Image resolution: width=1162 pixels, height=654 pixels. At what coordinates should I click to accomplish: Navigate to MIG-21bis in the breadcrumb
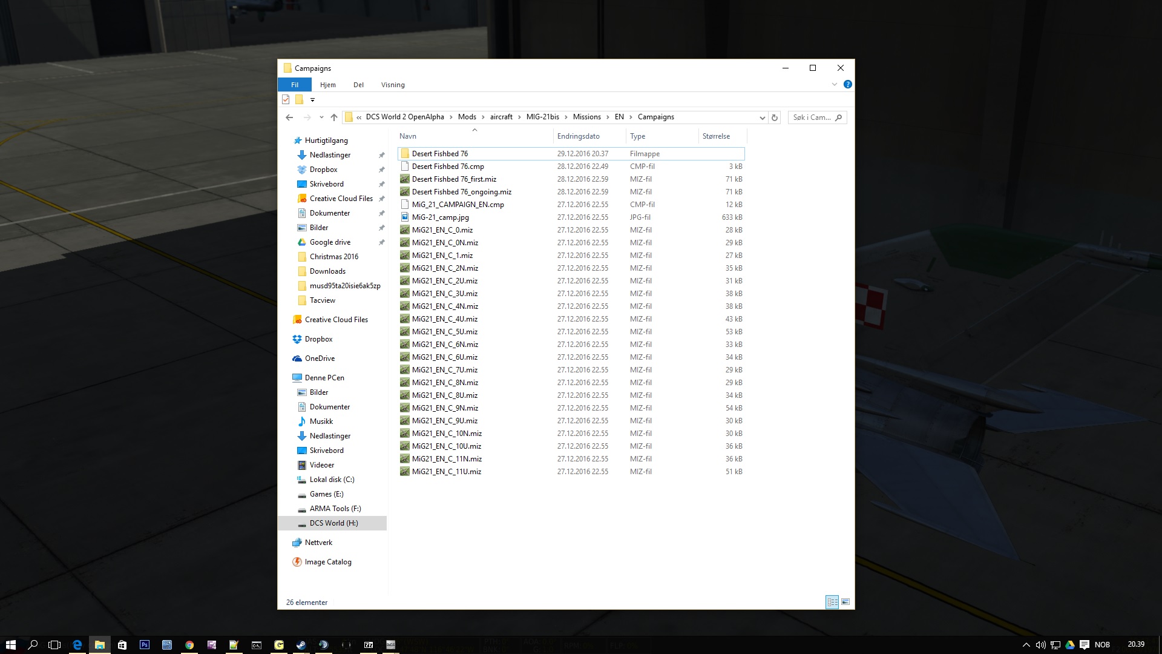pos(543,117)
